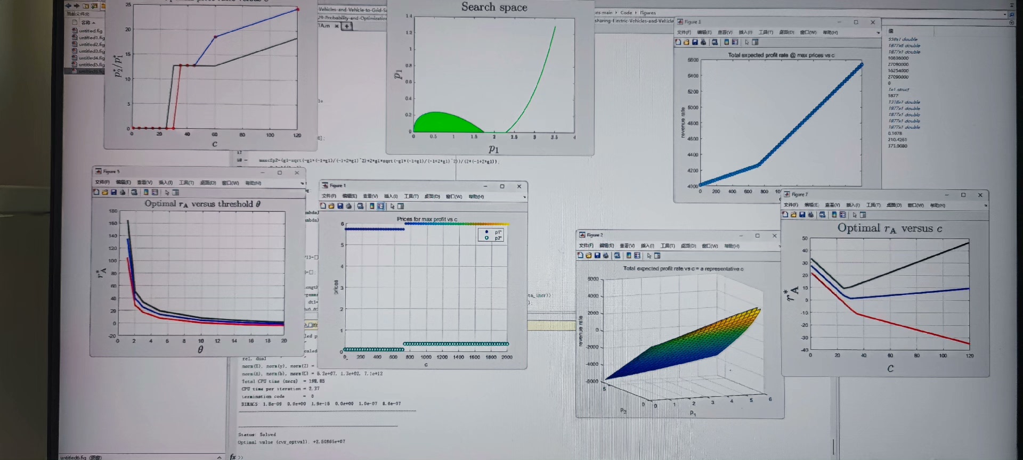This screenshot has height=460, width=1023.
Task: Click Save icon in Figure 1 toolbar
Action: click(x=340, y=206)
